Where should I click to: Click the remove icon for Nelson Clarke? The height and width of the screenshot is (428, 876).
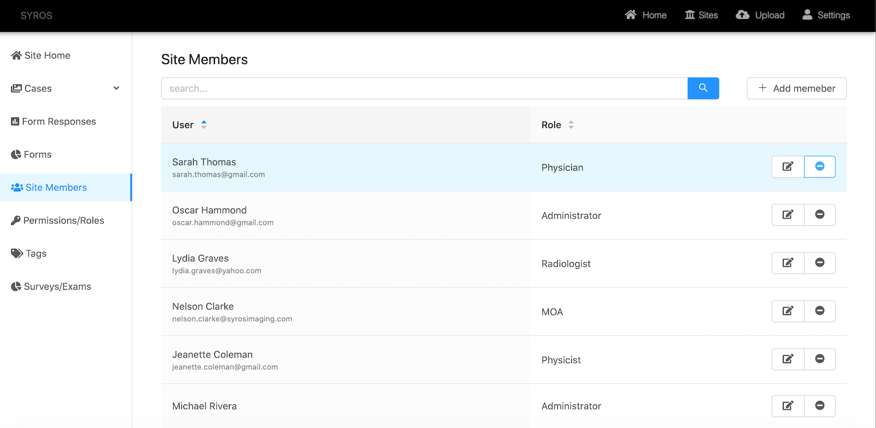pyautogui.click(x=819, y=311)
